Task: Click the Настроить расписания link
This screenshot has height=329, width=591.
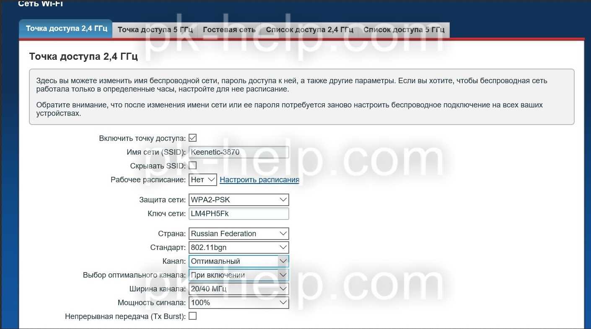Action: click(259, 180)
